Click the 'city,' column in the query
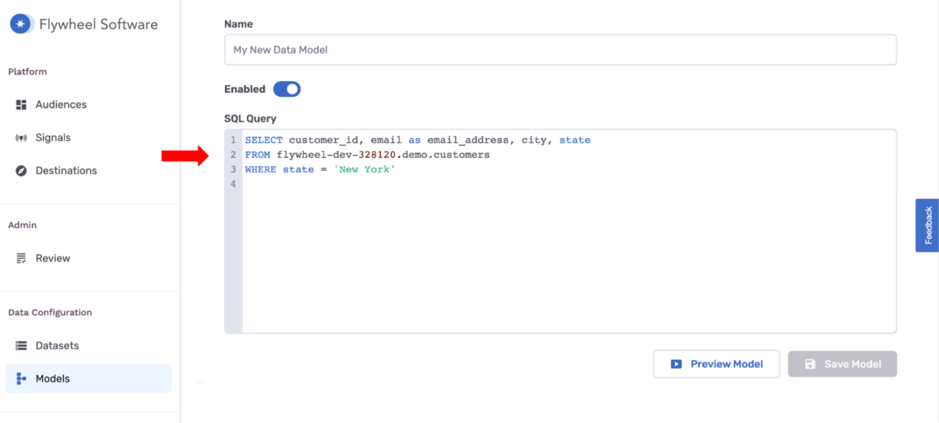 (537, 140)
